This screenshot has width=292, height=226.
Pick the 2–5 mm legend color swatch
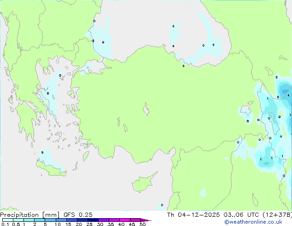tap(40, 220)
